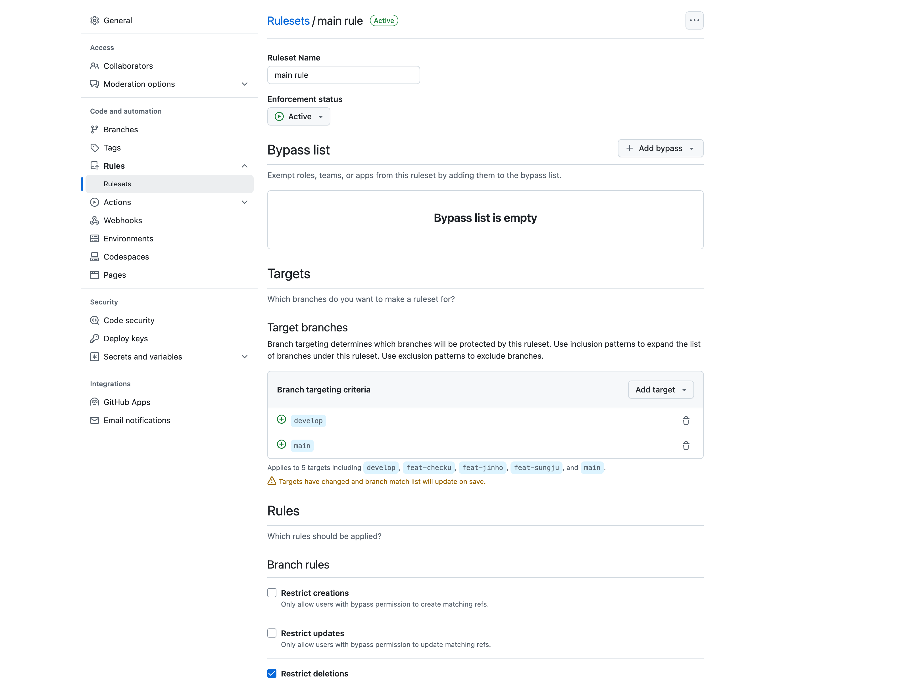Viewport: 921px width, 681px height.
Task: Open the Add target dropdown
Action: pyautogui.click(x=660, y=390)
